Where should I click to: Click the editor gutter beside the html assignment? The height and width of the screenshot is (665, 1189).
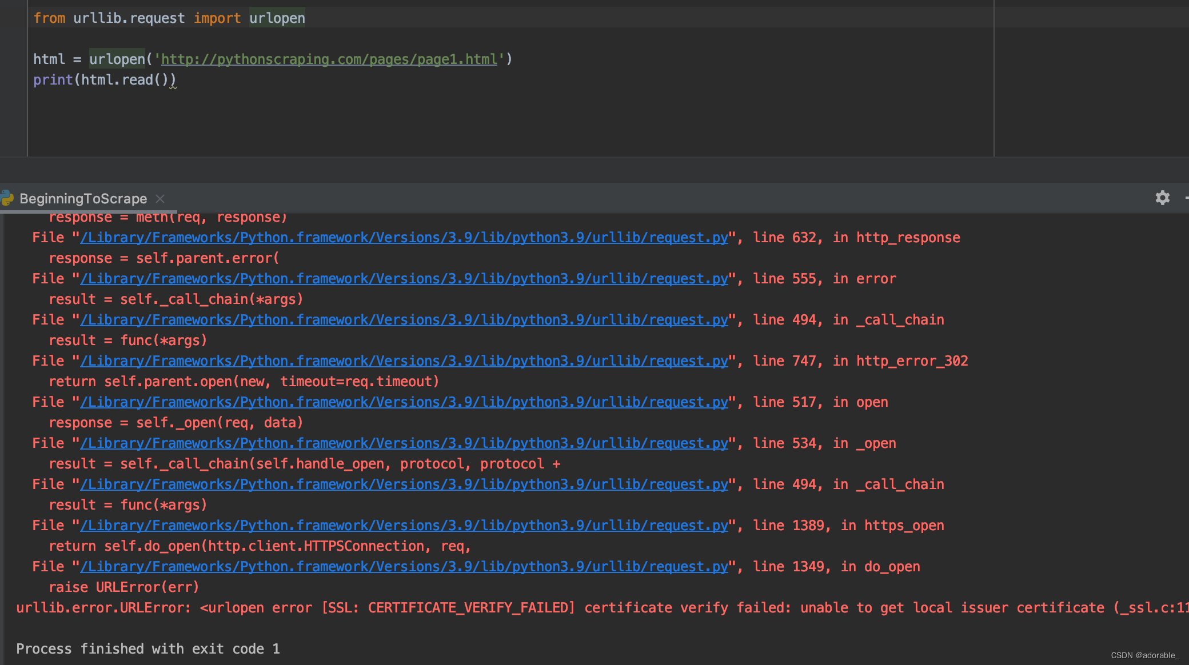tap(14, 59)
